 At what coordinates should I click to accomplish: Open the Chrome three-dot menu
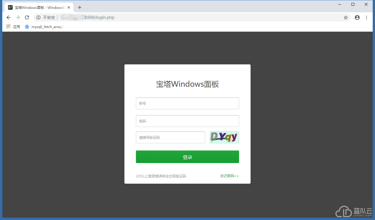(x=366, y=17)
